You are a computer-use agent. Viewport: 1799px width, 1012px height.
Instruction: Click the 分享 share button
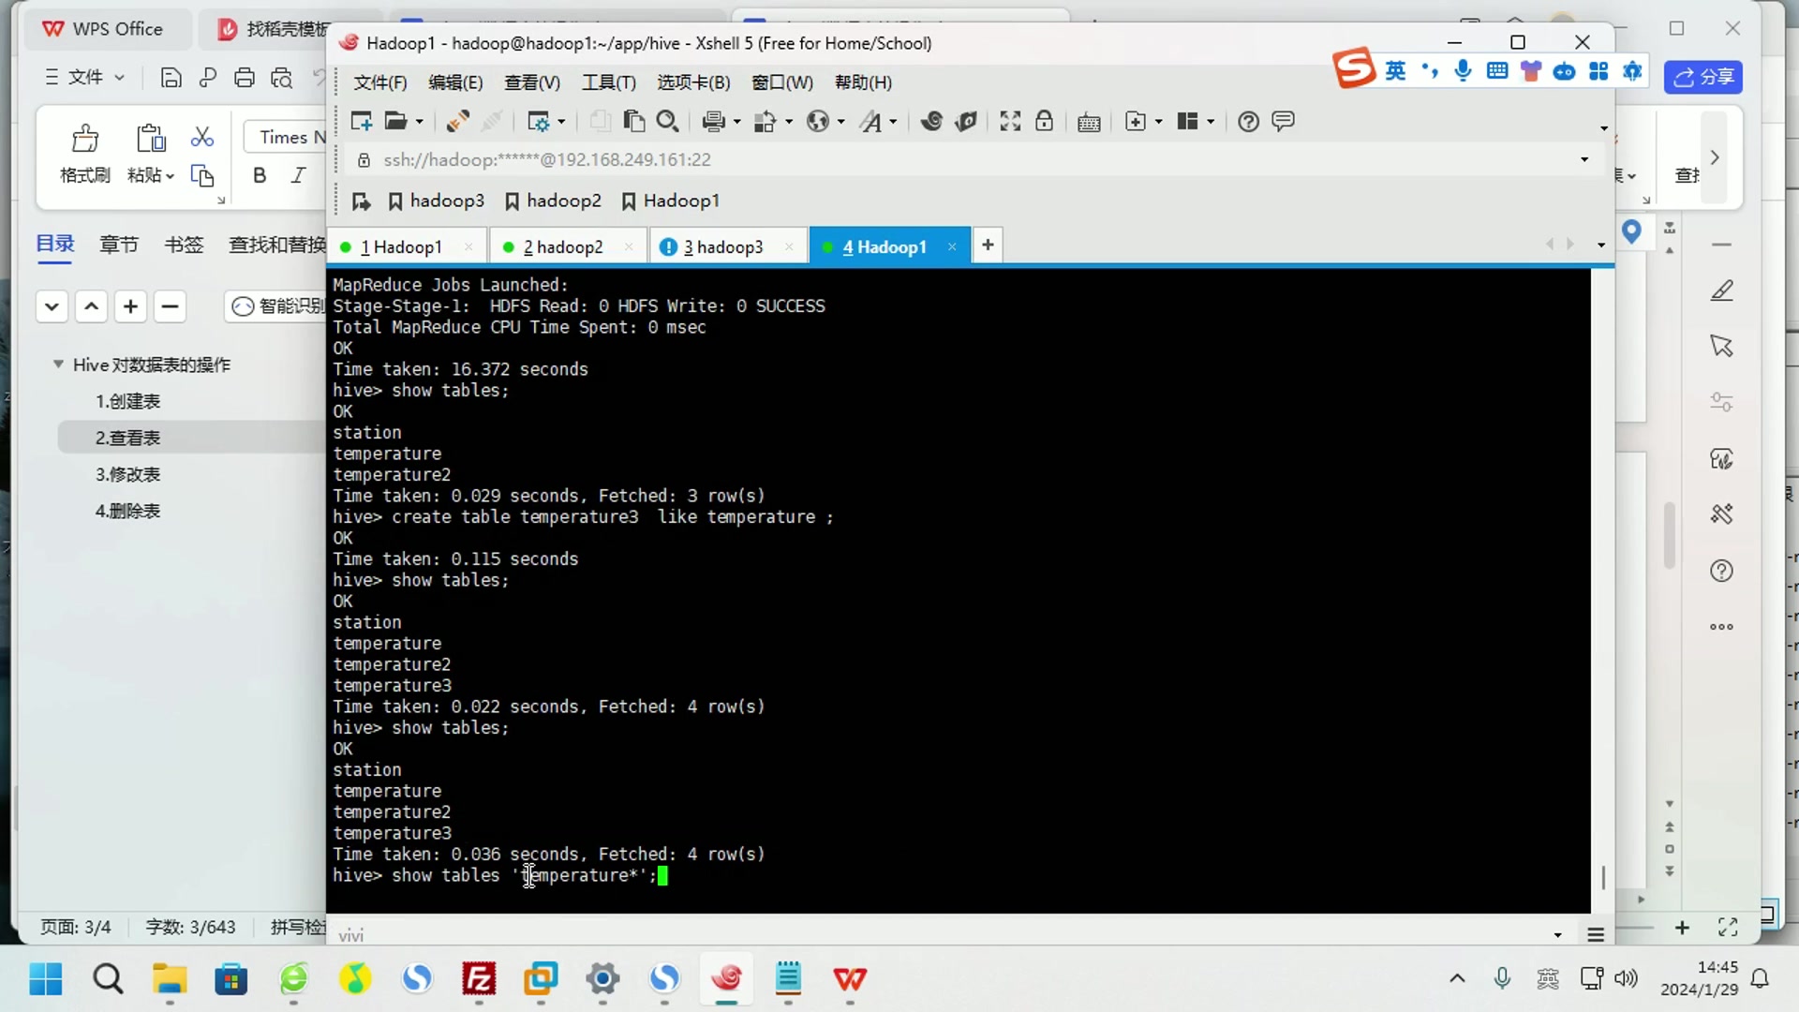(x=1702, y=77)
